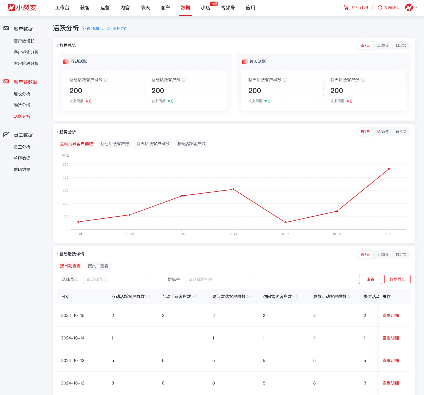Click the 重置 button

371,279
